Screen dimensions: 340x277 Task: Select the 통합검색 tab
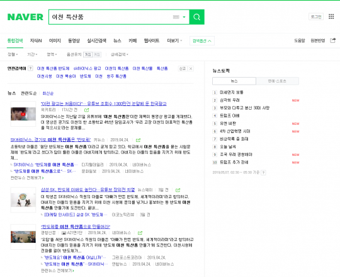click(x=15, y=40)
